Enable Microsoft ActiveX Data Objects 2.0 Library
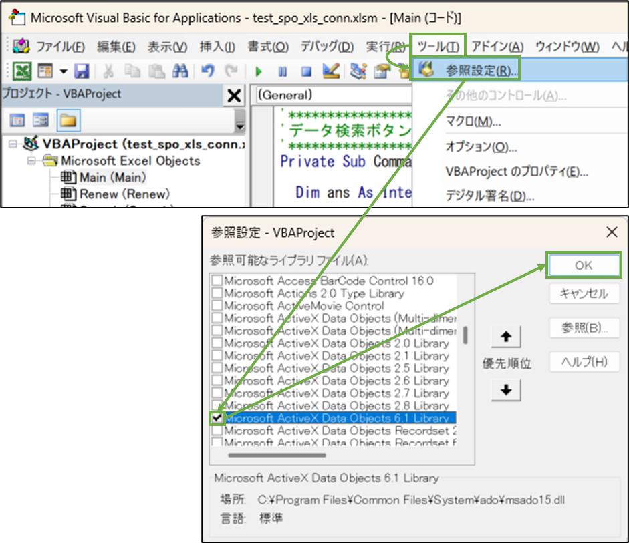629x543 pixels. tap(217, 345)
